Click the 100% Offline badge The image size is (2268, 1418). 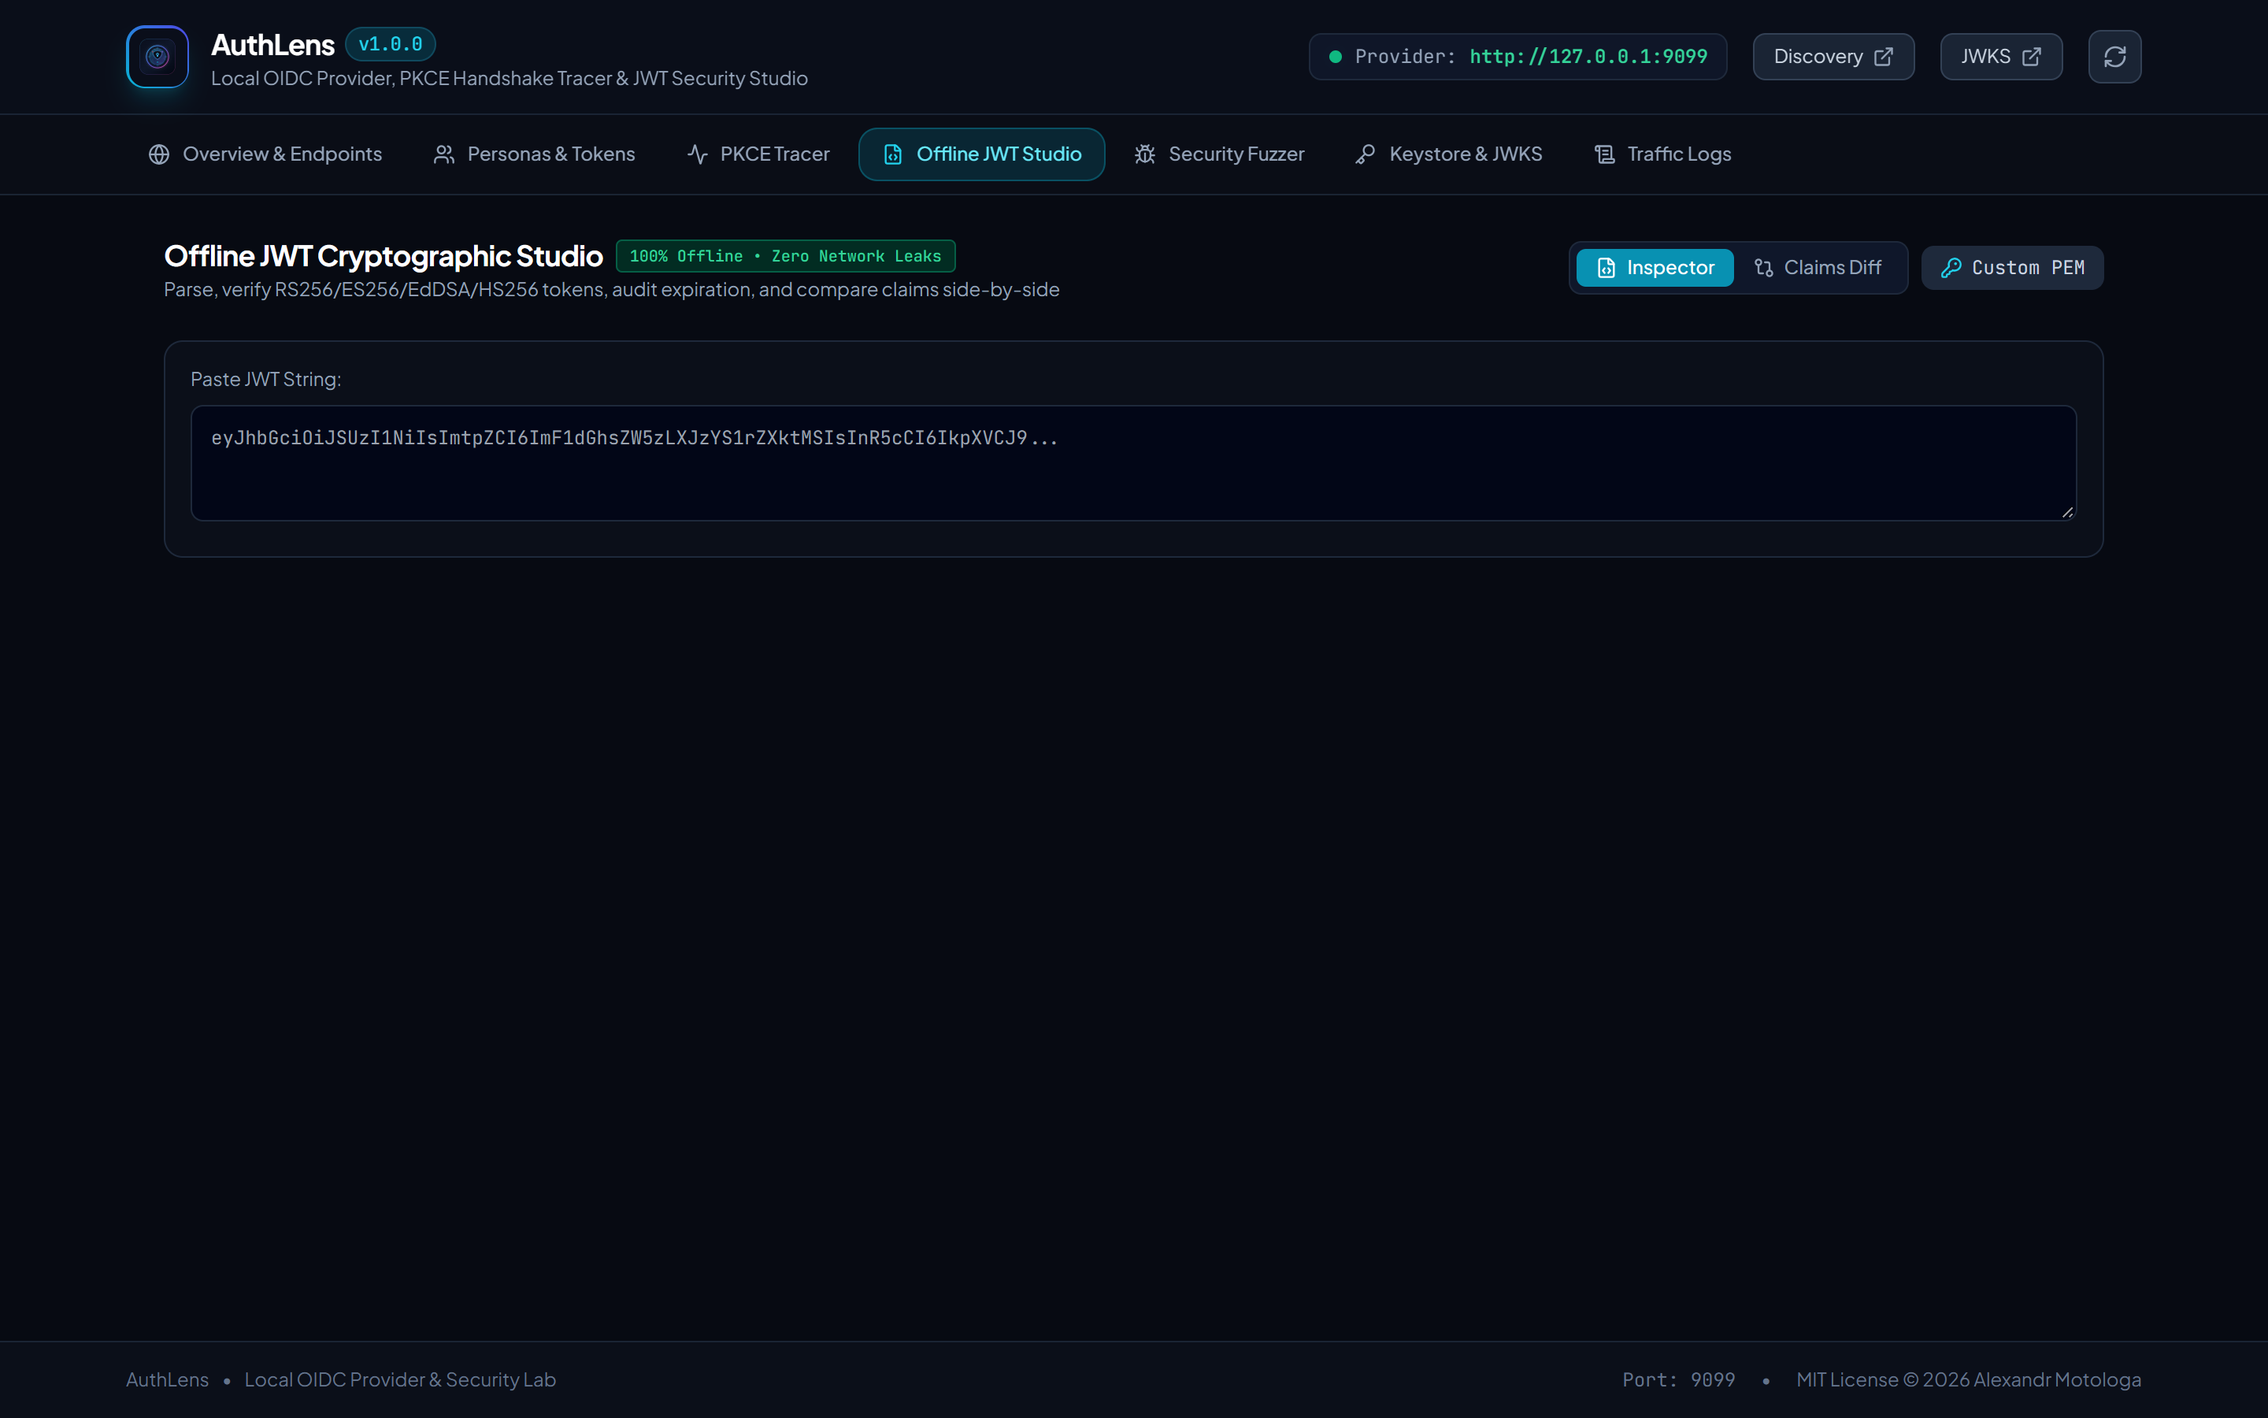coord(785,256)
